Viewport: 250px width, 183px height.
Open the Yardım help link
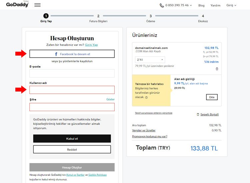215,5
